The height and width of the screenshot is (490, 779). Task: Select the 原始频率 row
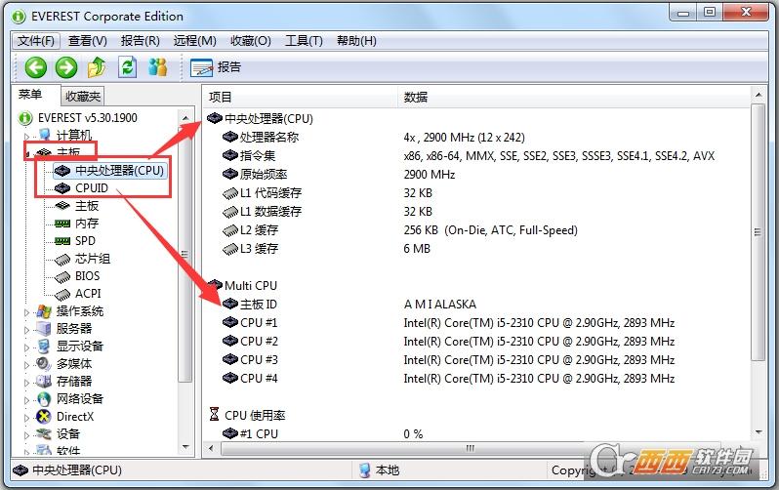click(x=477, y=175)
